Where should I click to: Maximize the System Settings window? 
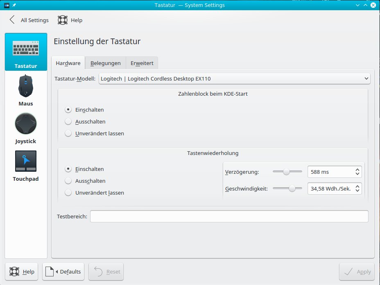point(365,5)
